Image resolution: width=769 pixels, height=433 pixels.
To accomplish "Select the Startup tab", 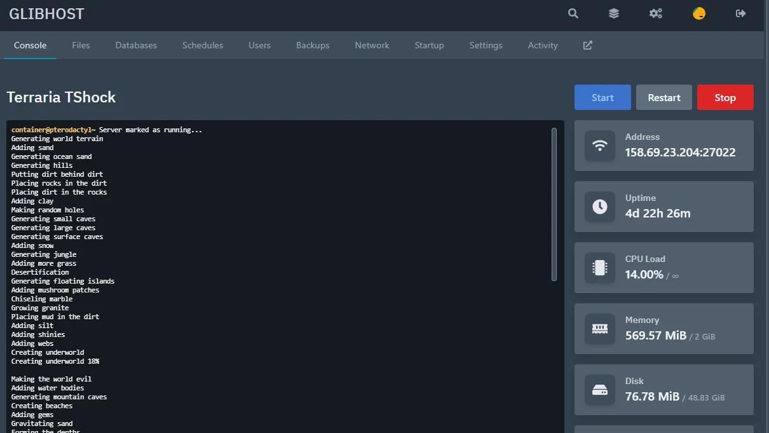I will (429, 45).
